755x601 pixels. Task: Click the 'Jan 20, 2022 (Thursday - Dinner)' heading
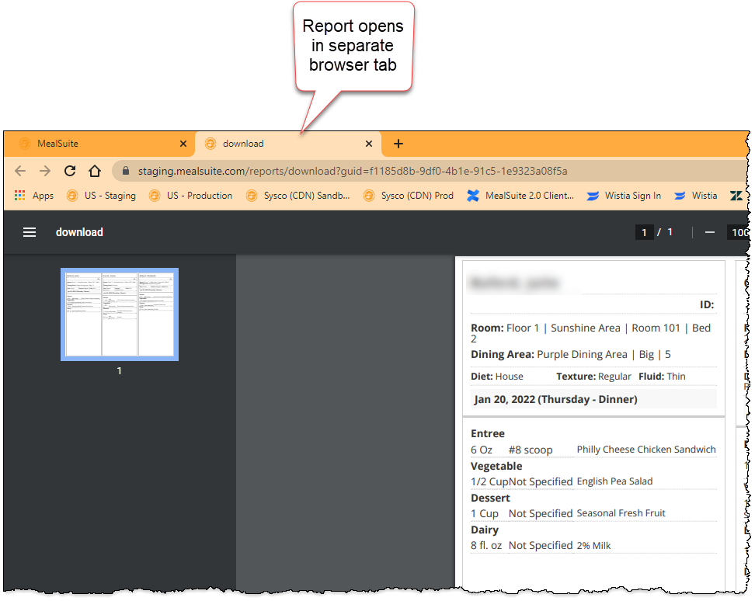[x=555, y=399]
